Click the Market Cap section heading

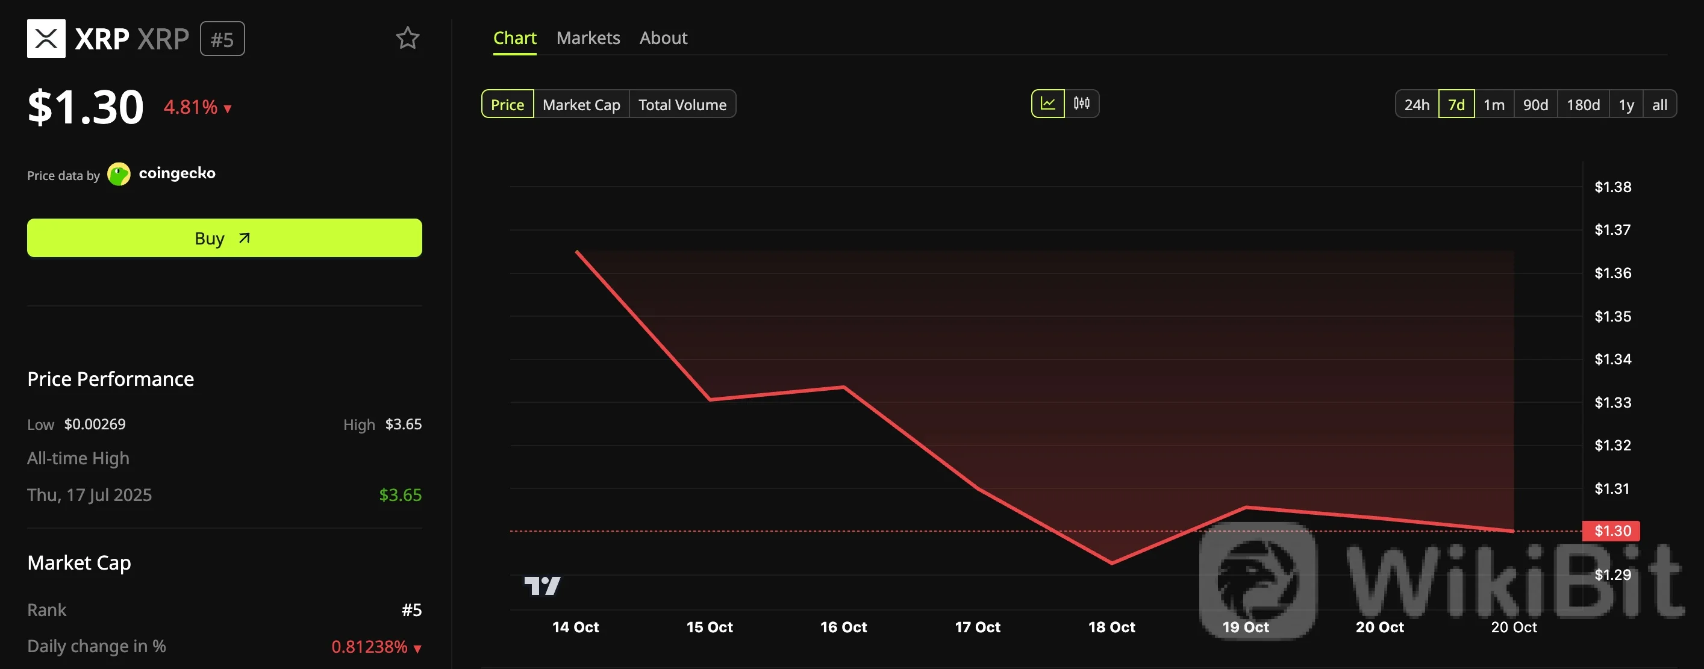pos(80,563)
